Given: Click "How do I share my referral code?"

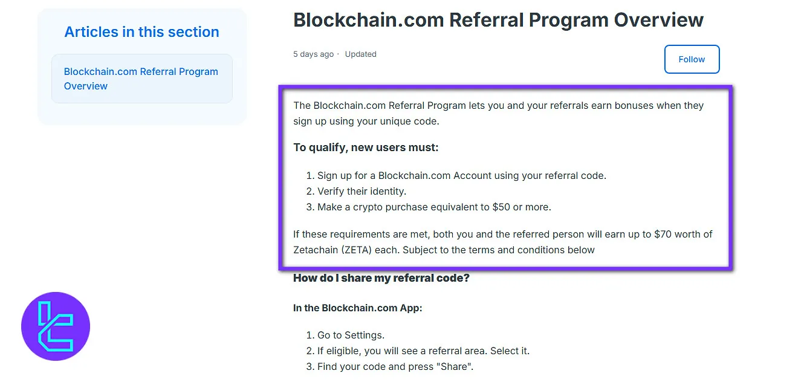Looking at the screenshot, I should click(x=381, y=278).
